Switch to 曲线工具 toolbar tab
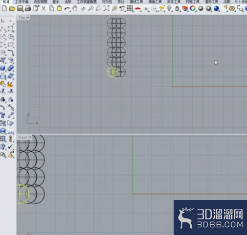The image size is (247, 235). click(136, 2)
